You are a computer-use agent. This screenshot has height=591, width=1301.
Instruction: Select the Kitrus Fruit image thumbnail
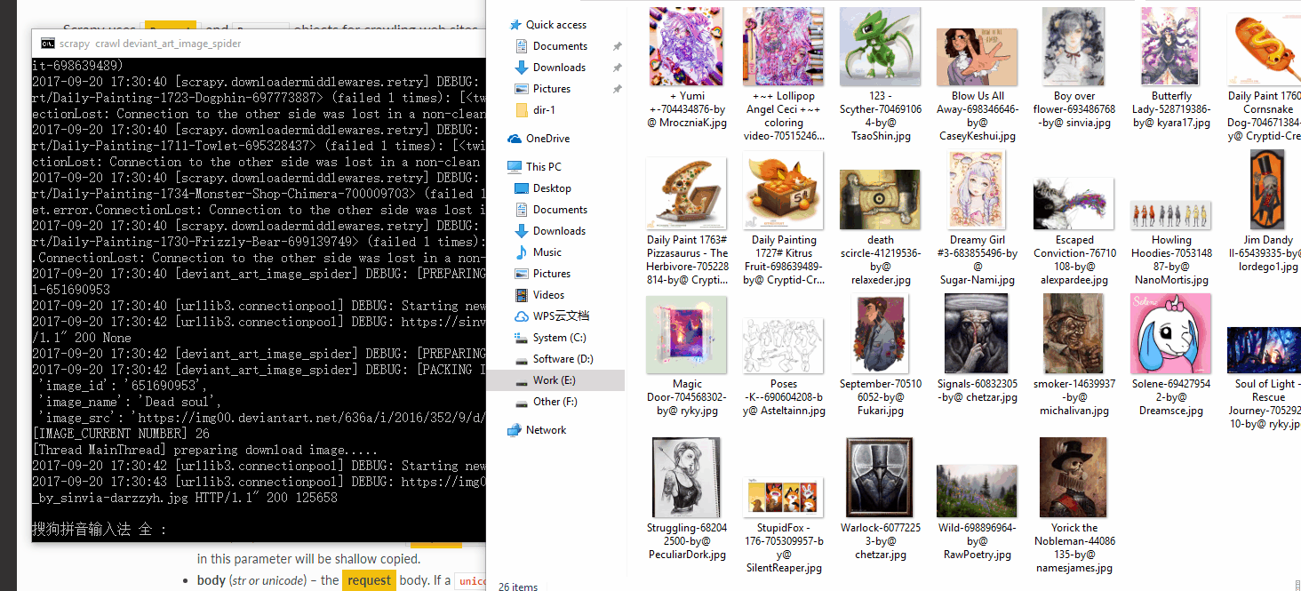click(x=784, y=192)
